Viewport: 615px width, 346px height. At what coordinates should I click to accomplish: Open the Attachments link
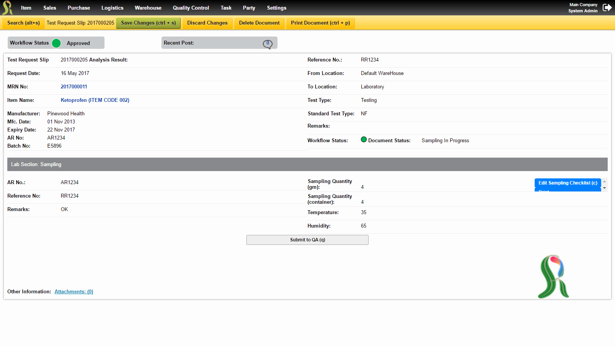[x=74, y=292]
